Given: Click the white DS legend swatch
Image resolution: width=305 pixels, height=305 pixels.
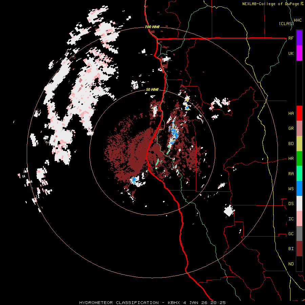Looking at the screenshot, I should (x=299, y=203).
